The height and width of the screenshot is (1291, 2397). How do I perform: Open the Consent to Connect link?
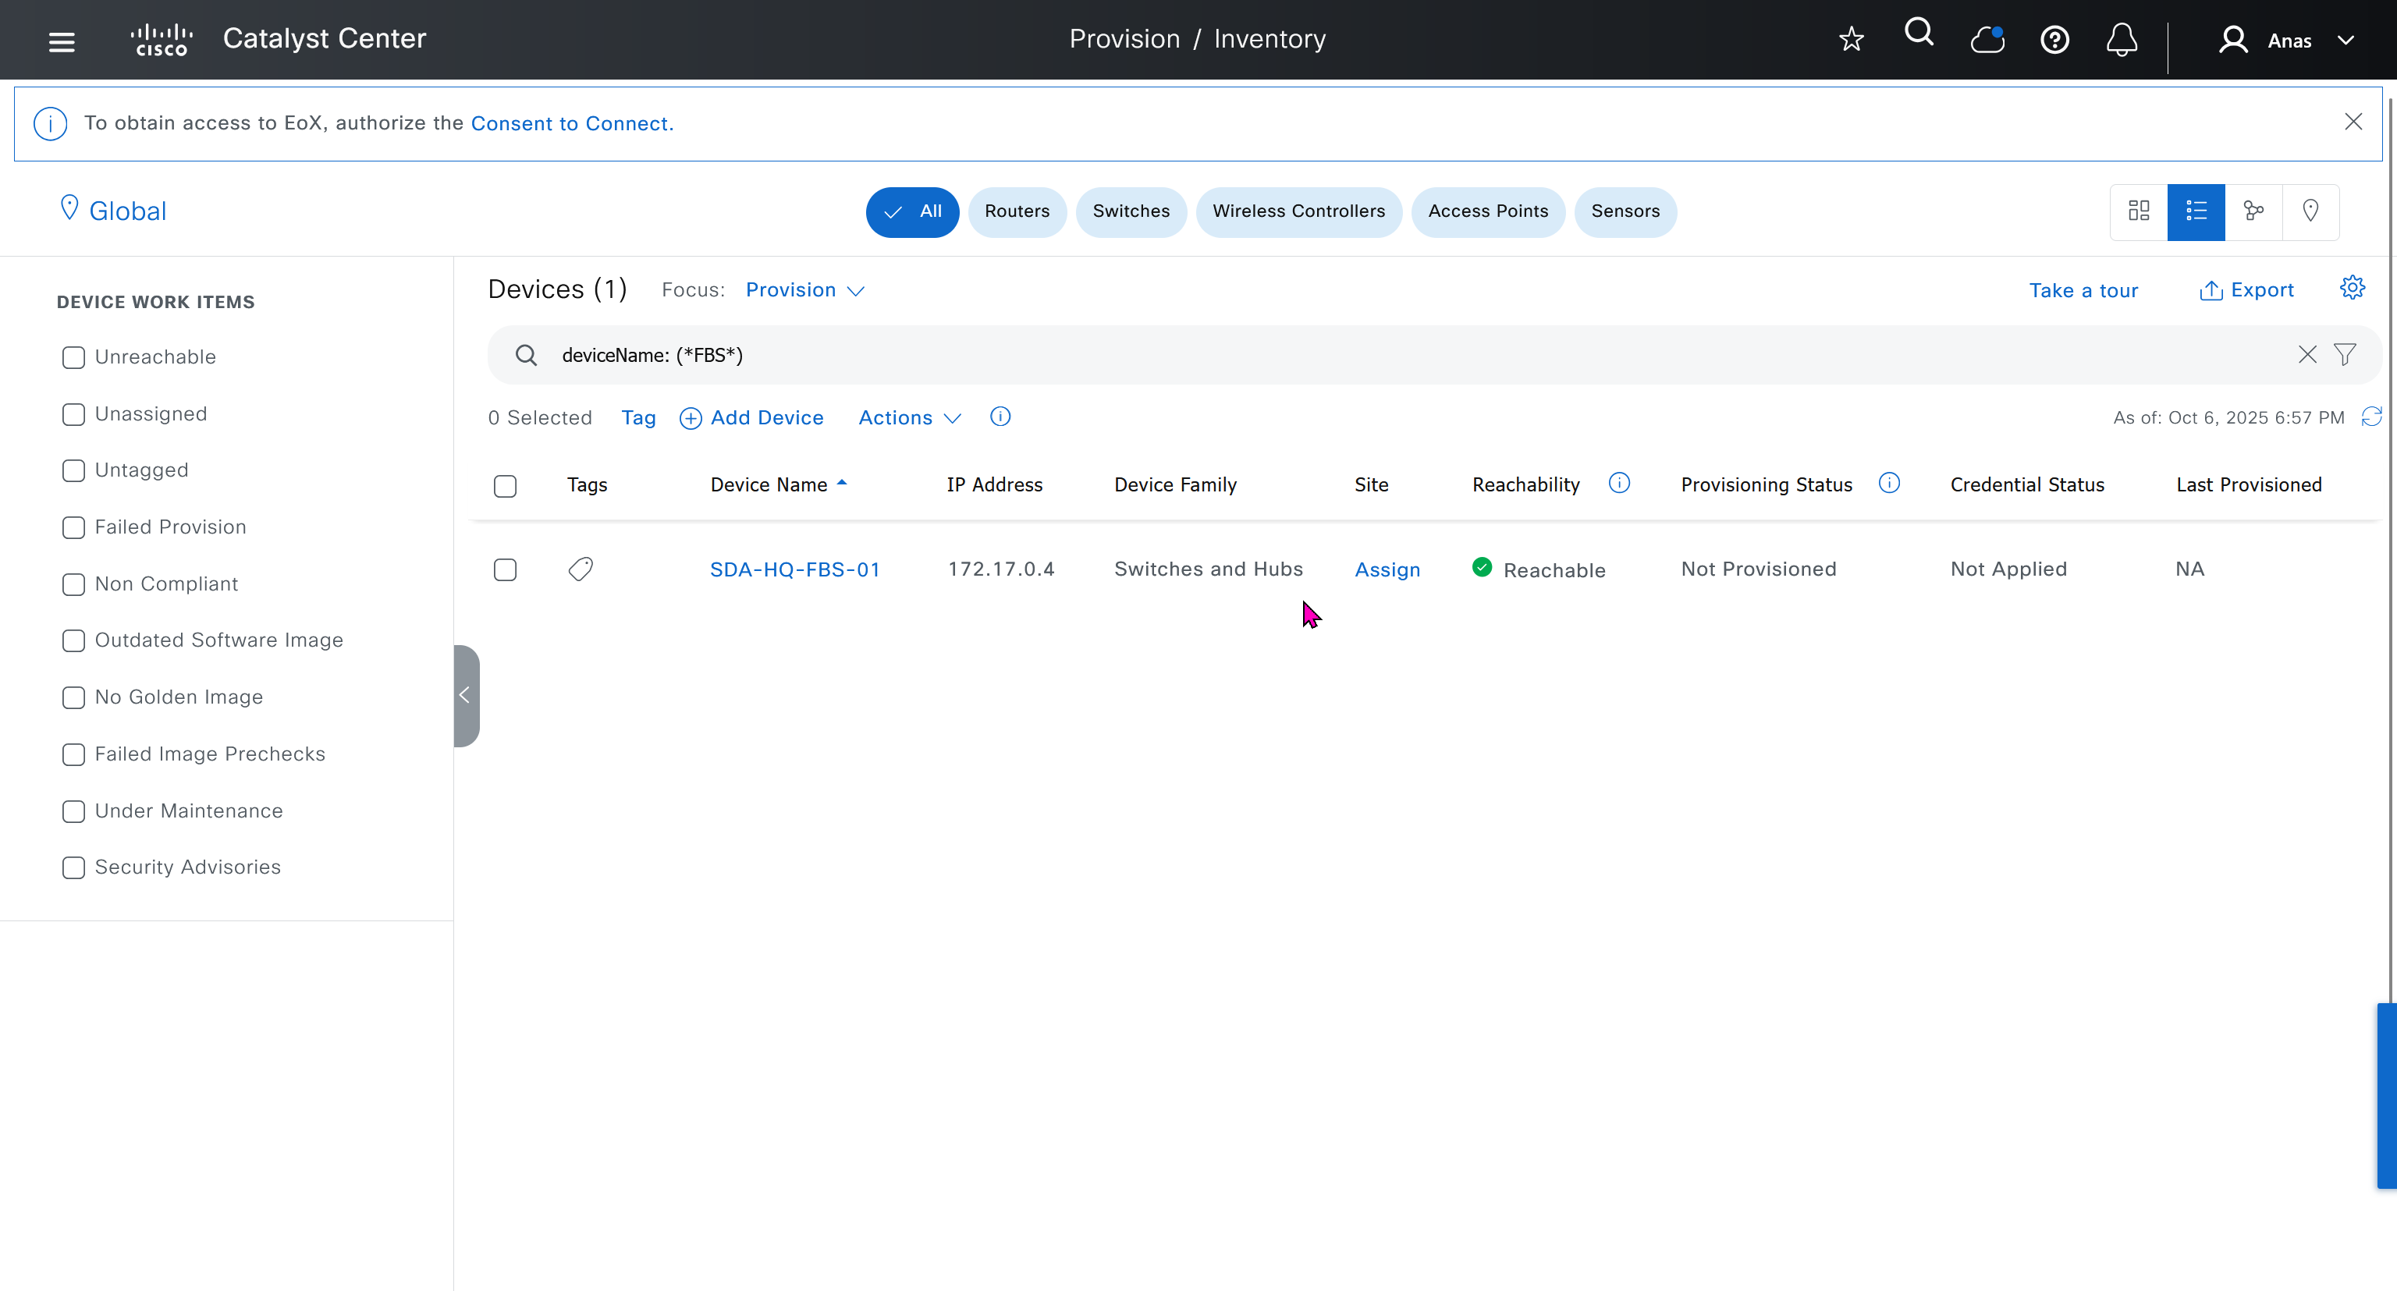click(x=571, y=124)
